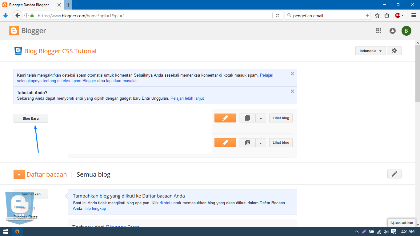Open the Firefox hamburger menu
The image size is (420, 236).
tap(413, 15)
